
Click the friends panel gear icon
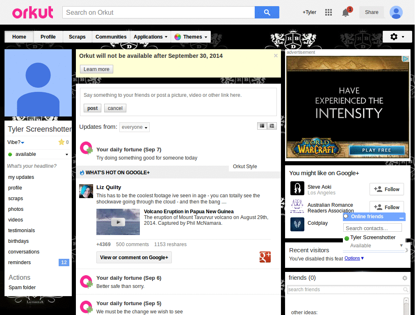click(405, 278)
